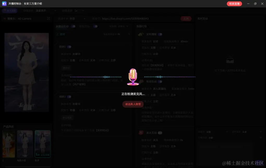Click the 产品列表 heading
This screenshot has height=168, width=266.
9,127
